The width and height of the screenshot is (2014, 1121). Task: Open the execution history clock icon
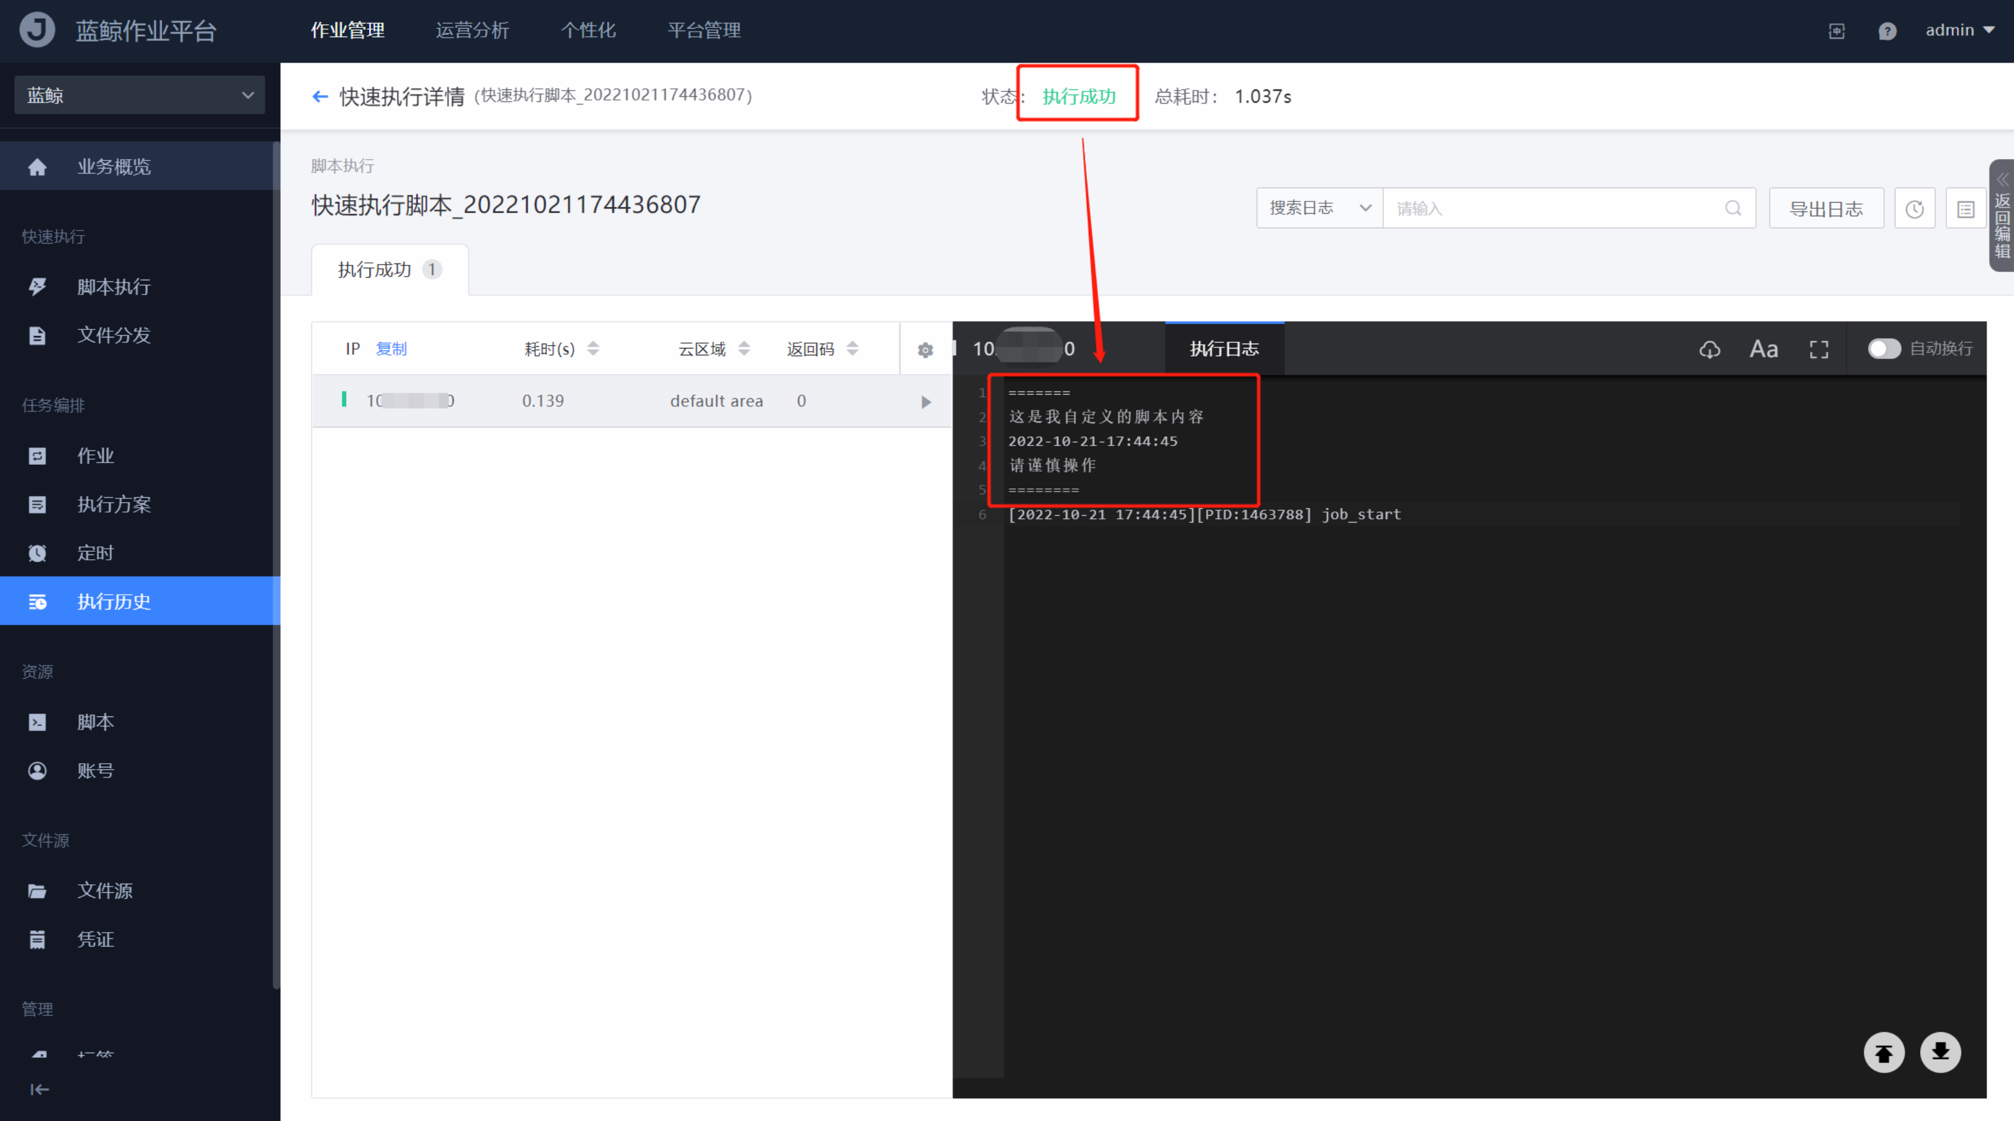pos(1914,209)
